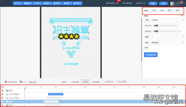
Task: Click the 添加动画 button
Action: coord(151,55)
